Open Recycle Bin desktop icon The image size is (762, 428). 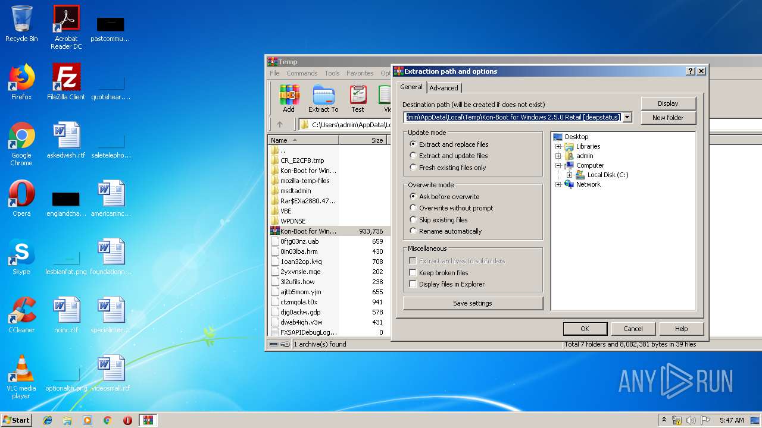coord(21,24)
